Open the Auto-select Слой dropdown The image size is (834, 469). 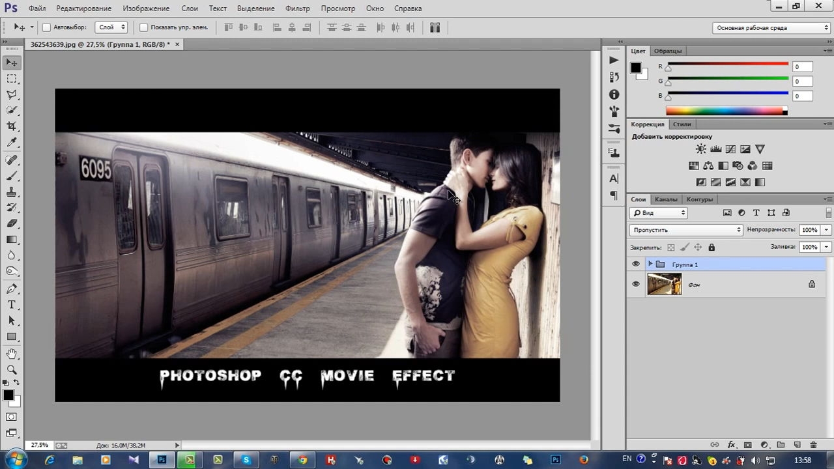coord(111,27)
